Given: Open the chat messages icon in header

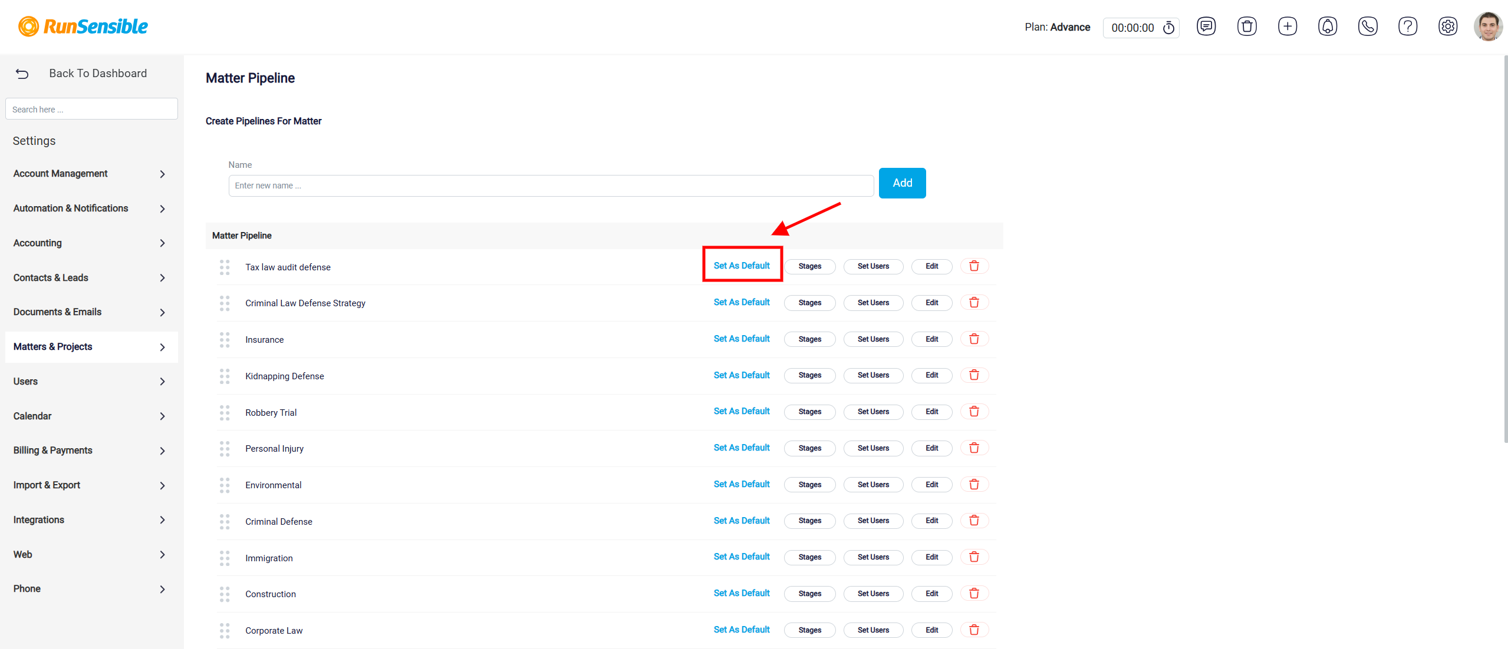Looking at the screenshot, I should [1206, 27].
